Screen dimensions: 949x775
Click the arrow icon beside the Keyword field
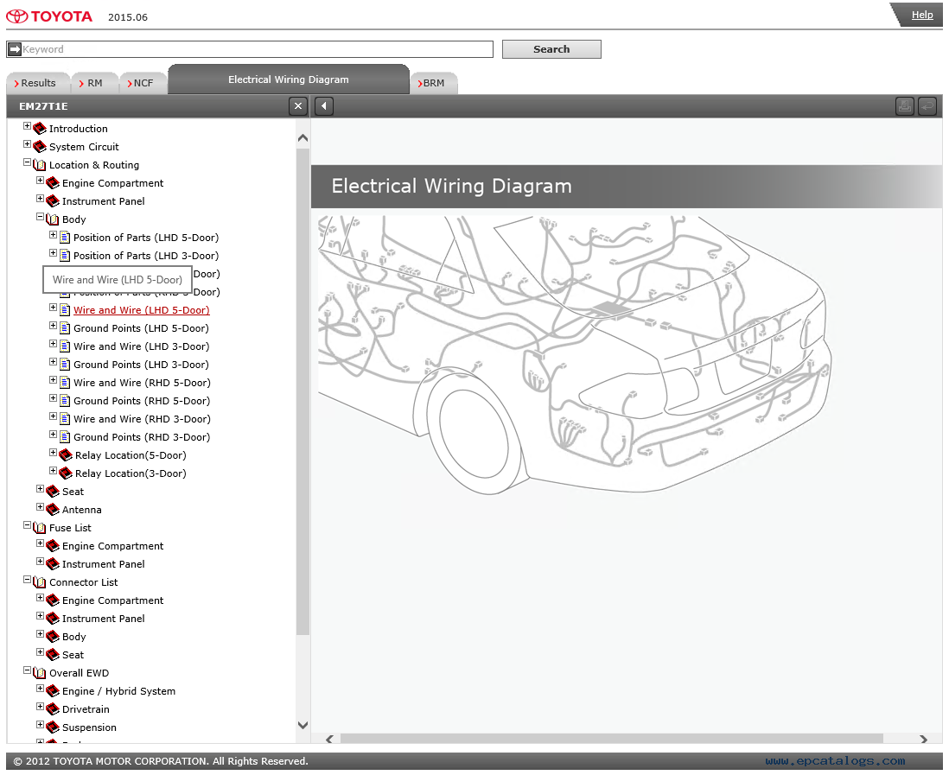coord(14,49)
